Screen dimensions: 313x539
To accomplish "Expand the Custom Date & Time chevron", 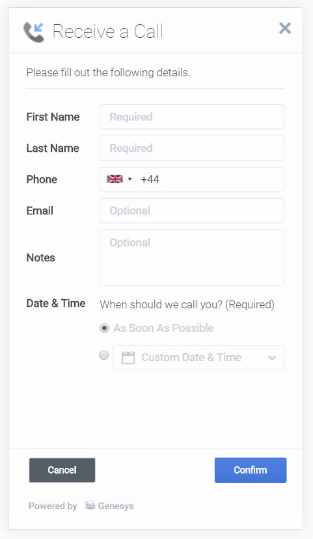I will pyautogui.click(x=272, y=358).
